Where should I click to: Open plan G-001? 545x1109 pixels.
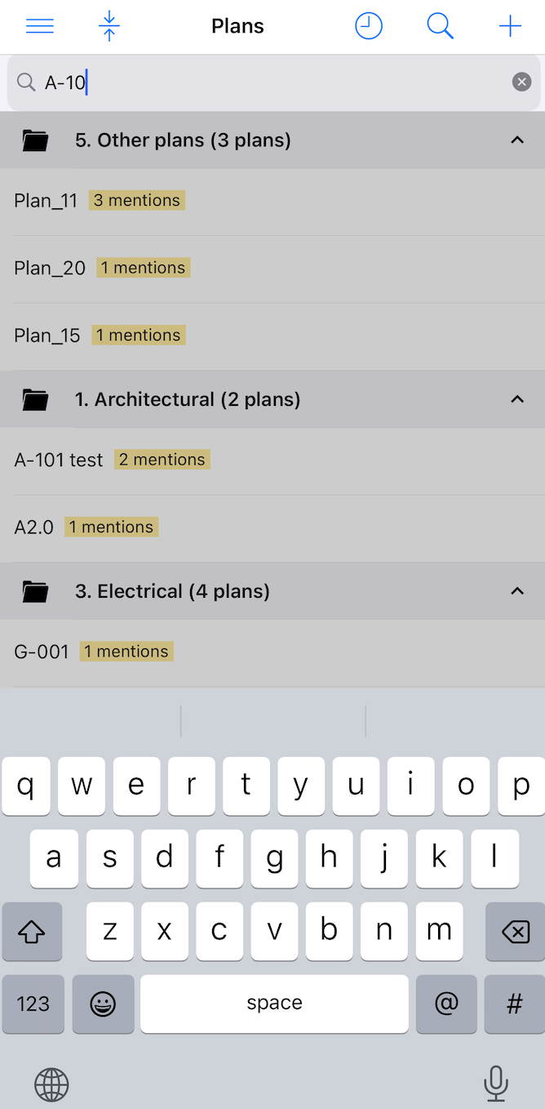41,651
